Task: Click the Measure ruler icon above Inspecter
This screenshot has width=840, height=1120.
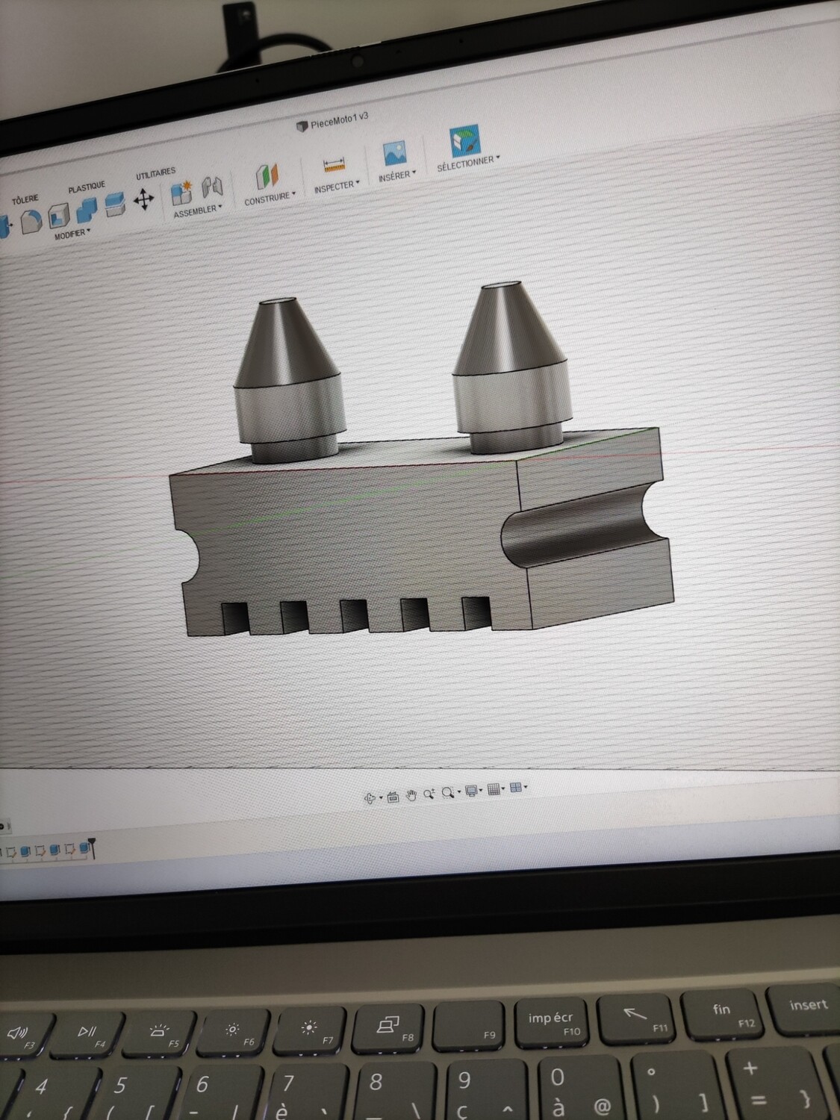Action: click(x=333, y=165)
